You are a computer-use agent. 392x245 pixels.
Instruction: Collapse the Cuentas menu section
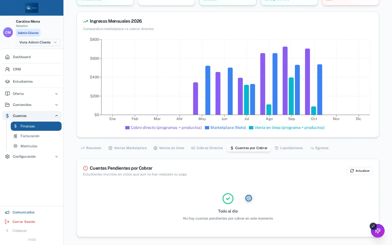(32, 116)
